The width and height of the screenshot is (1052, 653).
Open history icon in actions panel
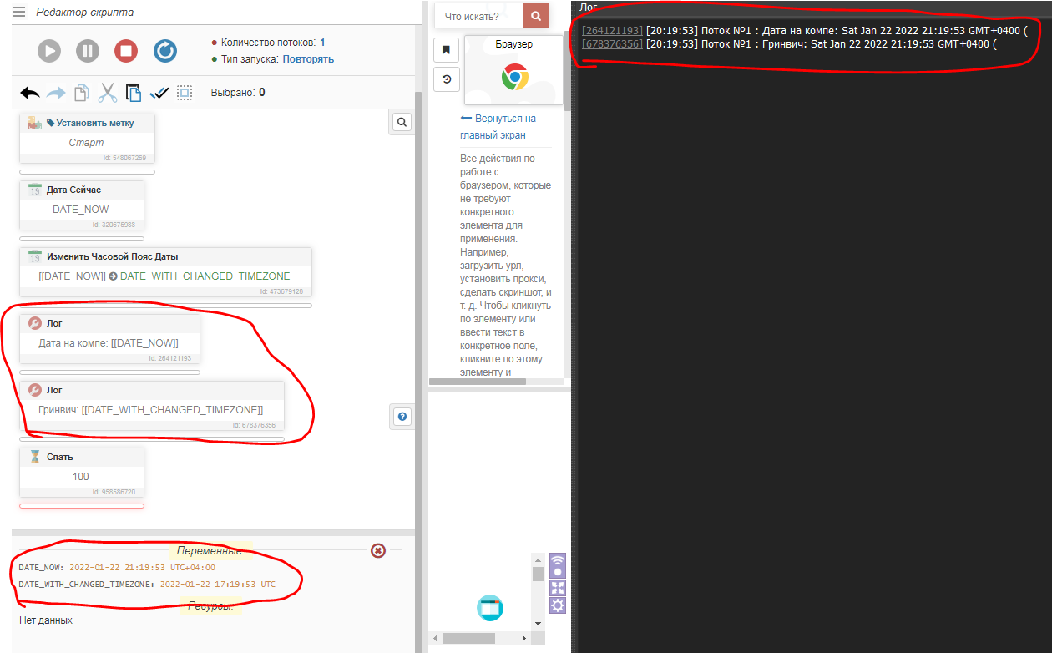pos(446,79)
